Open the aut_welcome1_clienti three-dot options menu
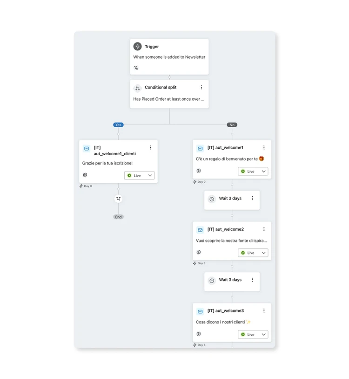Viewport: 349px width, 379px height. [x=150, y=148]
